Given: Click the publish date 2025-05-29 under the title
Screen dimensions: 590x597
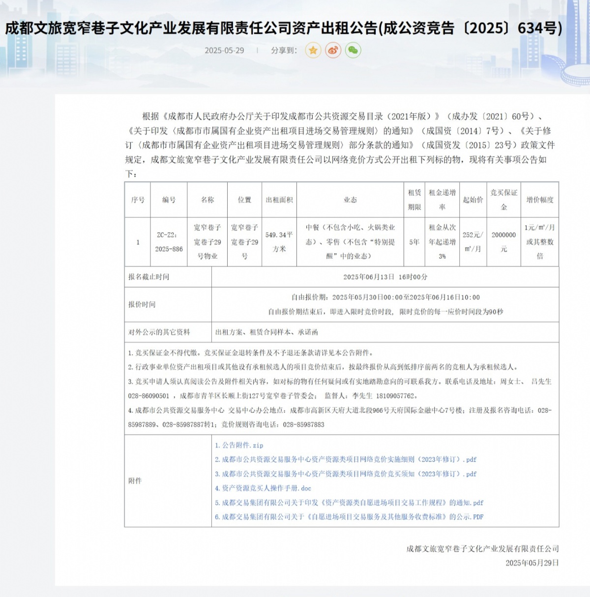Looking at the screenshot, I should point(224,50).
